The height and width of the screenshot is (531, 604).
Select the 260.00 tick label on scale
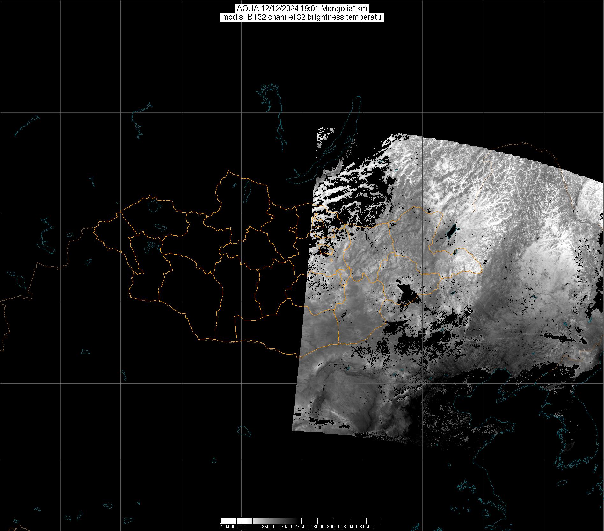[285, 527]
